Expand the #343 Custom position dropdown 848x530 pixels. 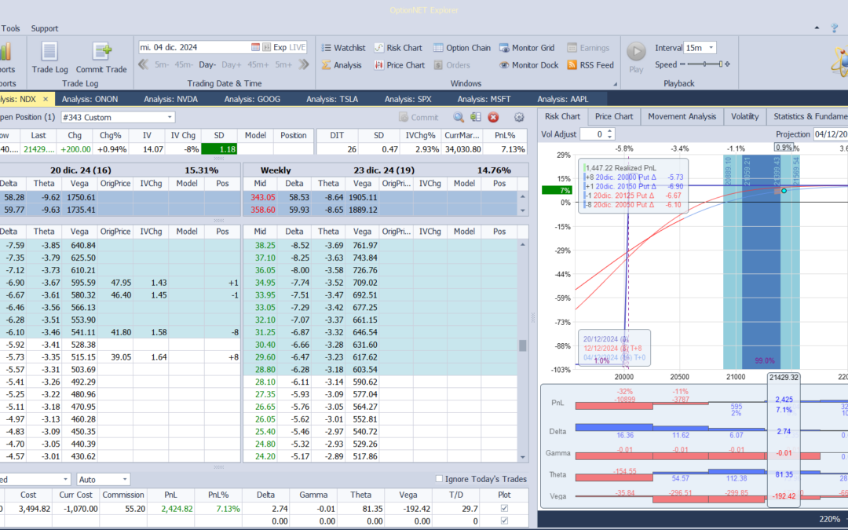[170, 117]
